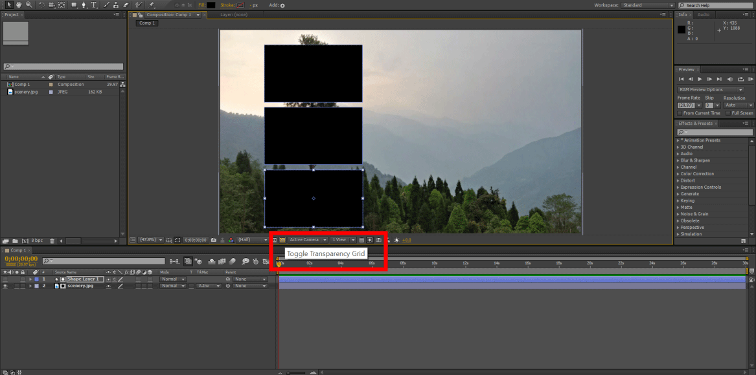Select the Roto Brush tool
This screenshot has width=756, height=375.
pos(139,5)
